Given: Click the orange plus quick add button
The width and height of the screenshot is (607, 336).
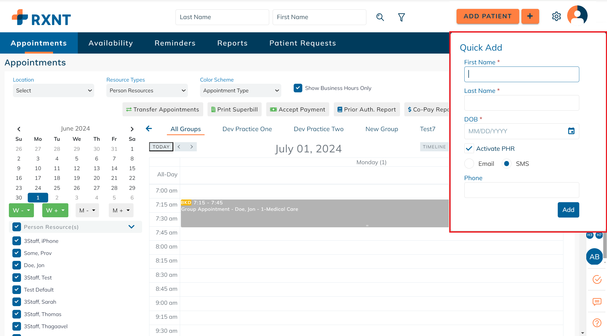Looking at the screenshot, I should 530,16.
